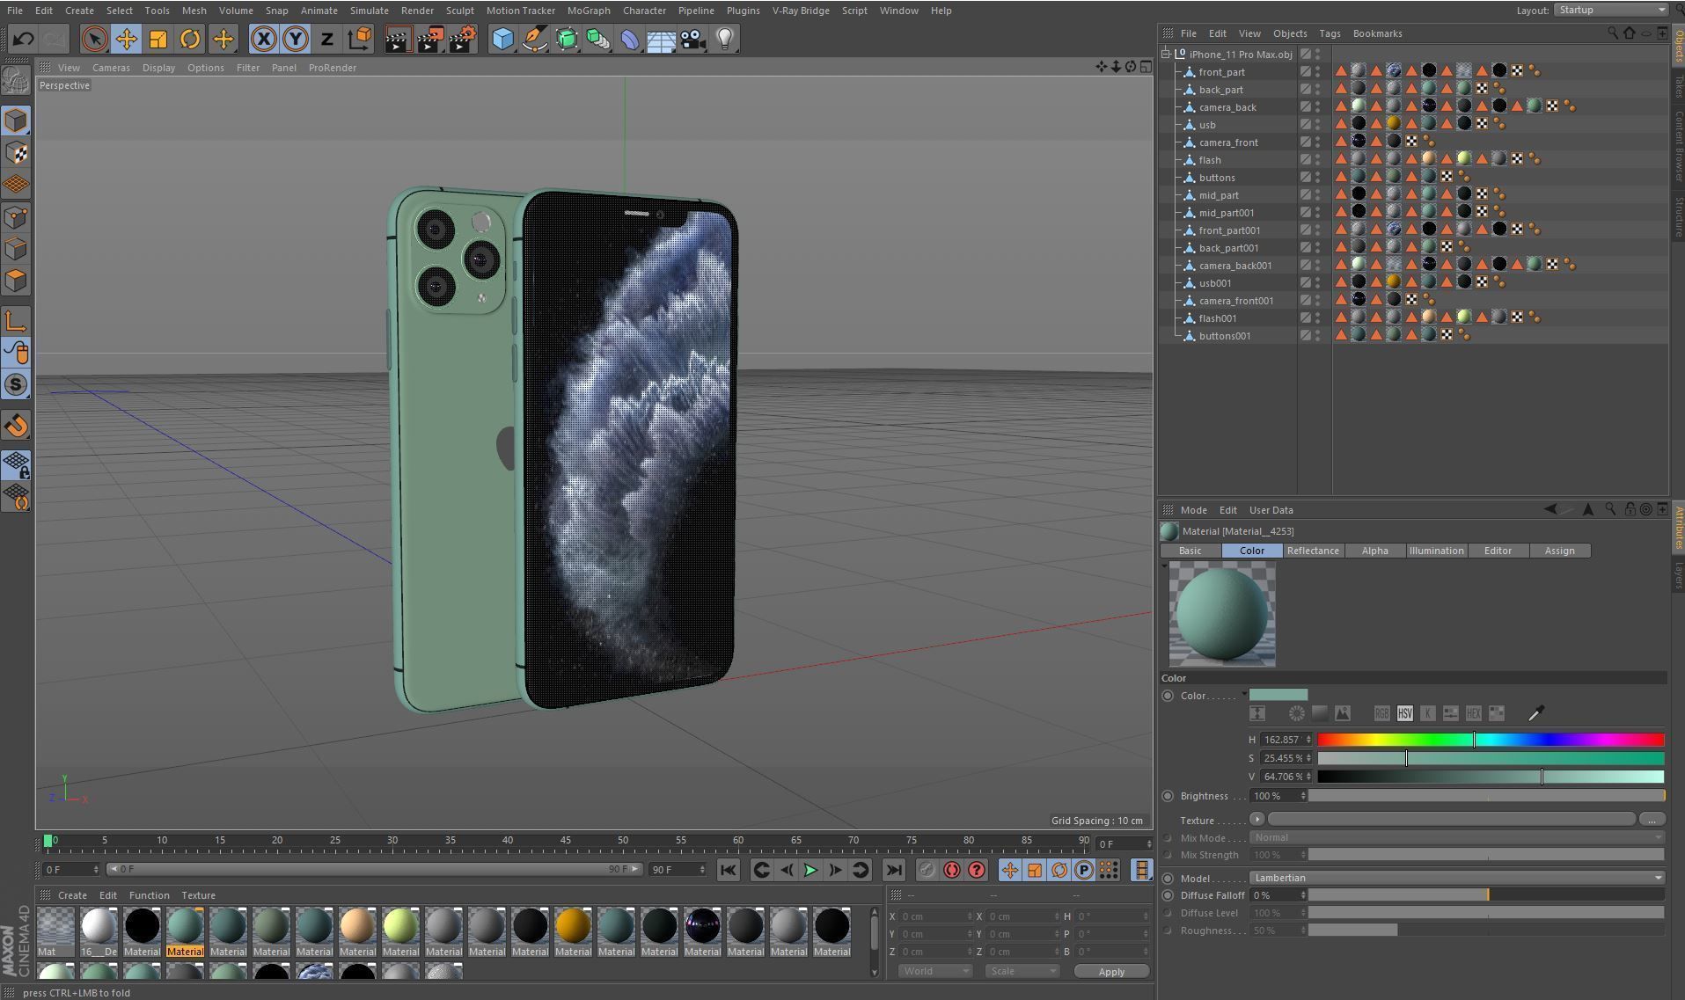Toggle viewport Solo S icon

pyautogui.click(x=16, y=385)
